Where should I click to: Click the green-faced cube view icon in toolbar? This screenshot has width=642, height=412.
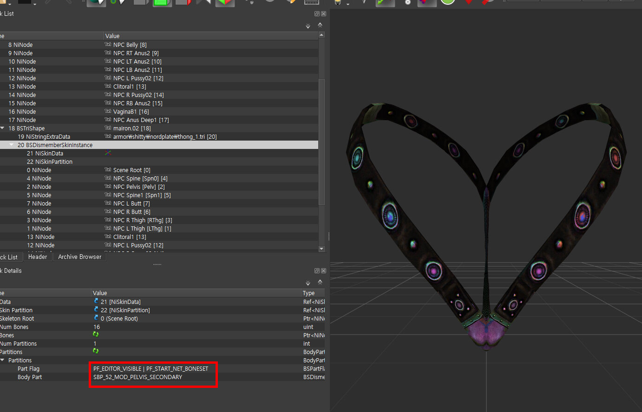point(162,3)
